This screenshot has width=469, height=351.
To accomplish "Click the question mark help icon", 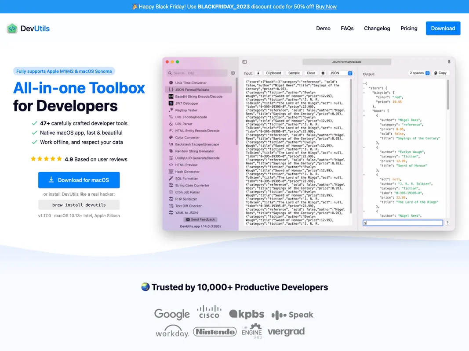I will (x=447, y=223).
